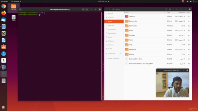The height and width of the screenshot is (111, 198).
Task: Open the Files app in the dock
Action: coord(3,27)
